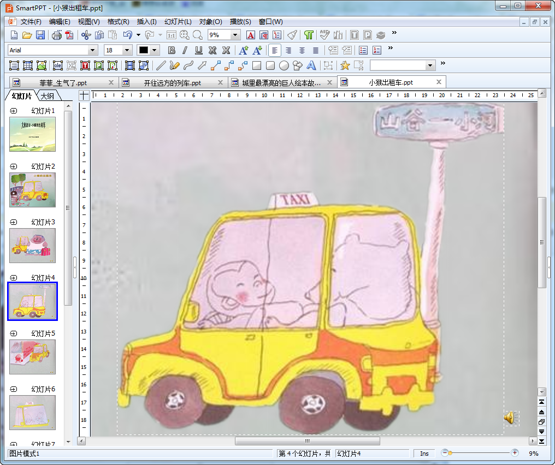
Task: Toggle Bold text formatting
Action: (172, 50)
